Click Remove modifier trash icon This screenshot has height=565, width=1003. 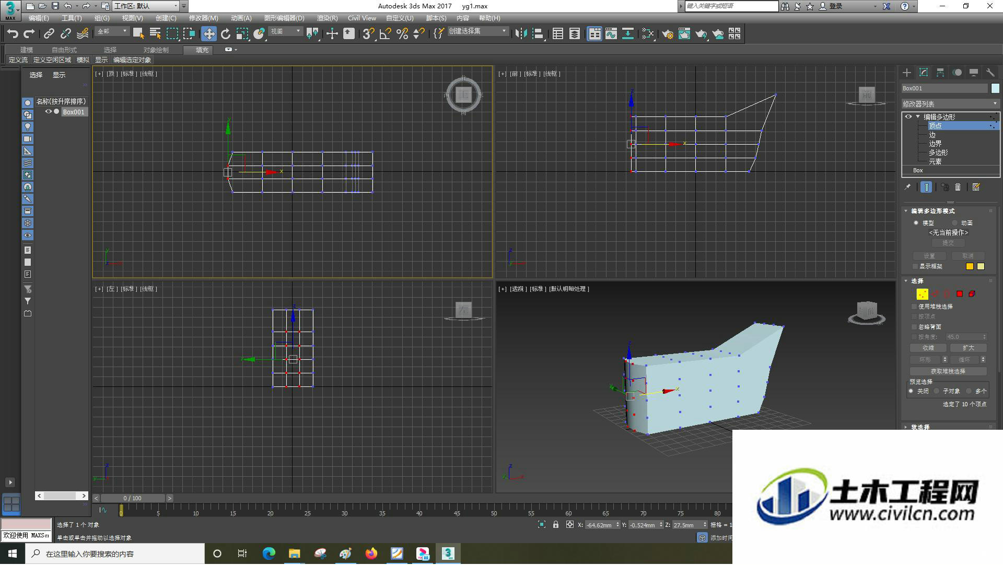click(958, 187)
